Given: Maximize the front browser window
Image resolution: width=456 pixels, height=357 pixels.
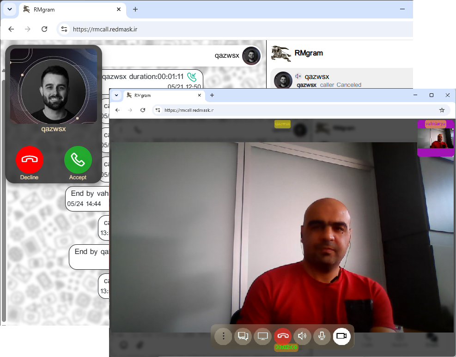Looking at the screenshot, I should click(432, 95).
